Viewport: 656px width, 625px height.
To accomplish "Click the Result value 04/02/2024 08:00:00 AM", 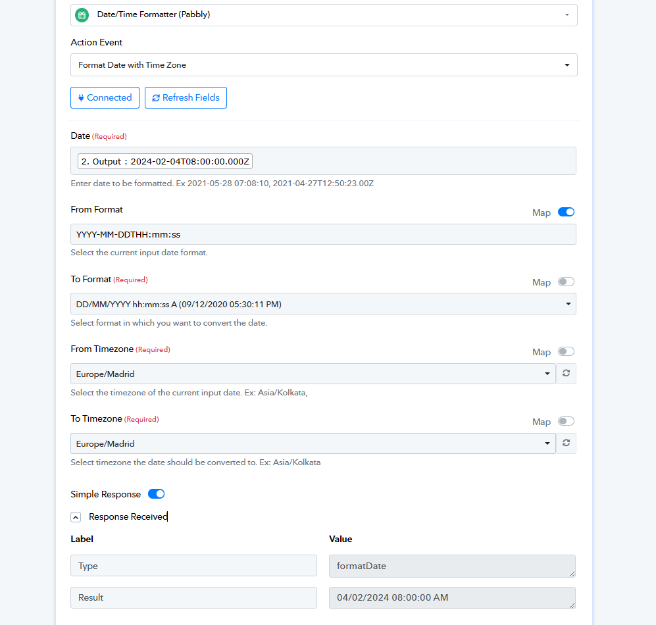I will [x=452, y=598].
